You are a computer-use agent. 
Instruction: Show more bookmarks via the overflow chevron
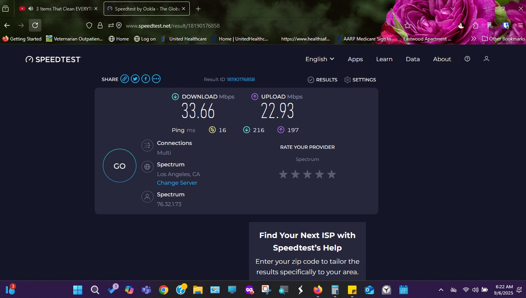point(473,39)
